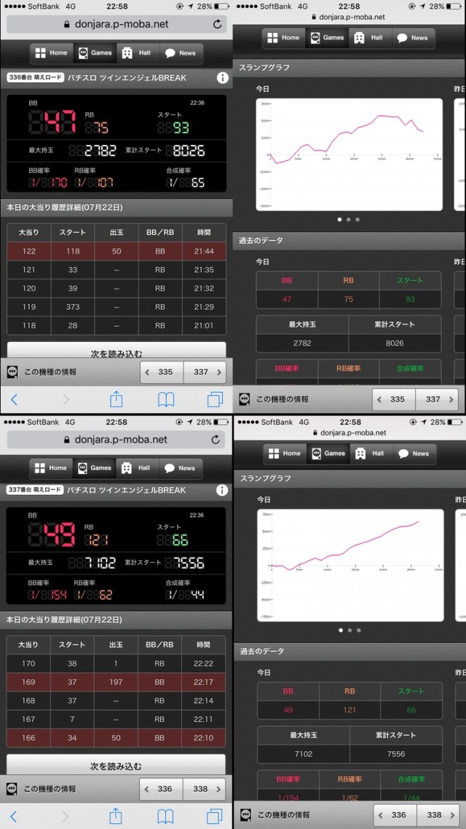The image size is (466, 829).
Task: Step to next machine 337 beneath the 336番台 table
Action: (x=205, y=372)
